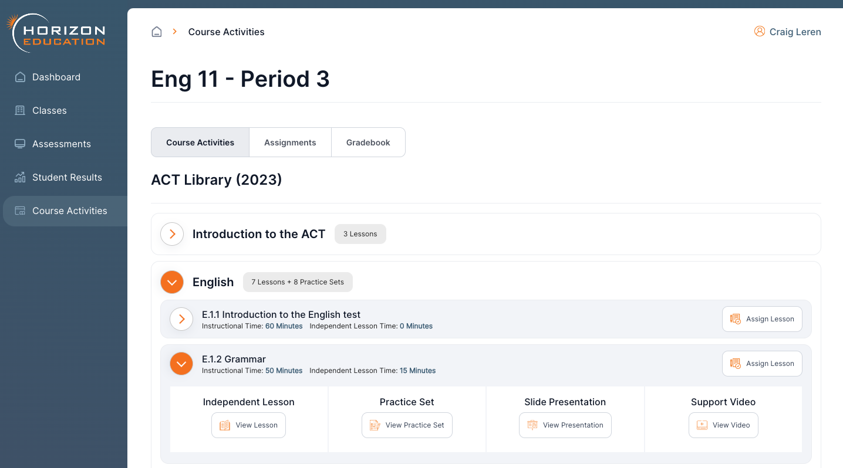Assign the E.1.1 lesson
Viewport: 843px width, 468px height.
click(761, 319)
